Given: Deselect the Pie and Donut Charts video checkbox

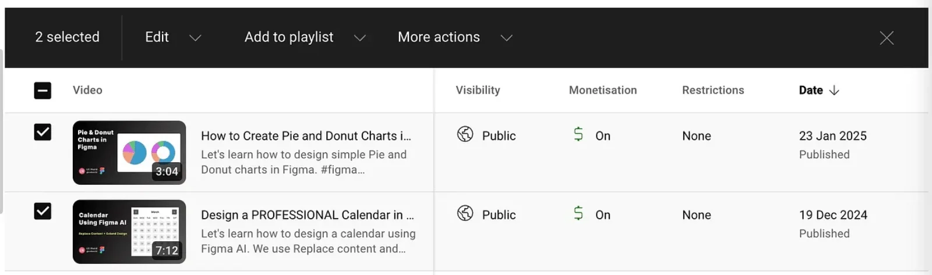Looking at the screenshot, I should [43, 132].
